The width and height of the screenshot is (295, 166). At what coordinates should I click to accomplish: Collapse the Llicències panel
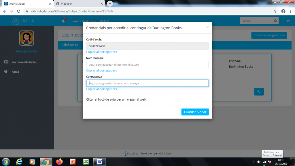pyautogui.click(x=286, y=45)
